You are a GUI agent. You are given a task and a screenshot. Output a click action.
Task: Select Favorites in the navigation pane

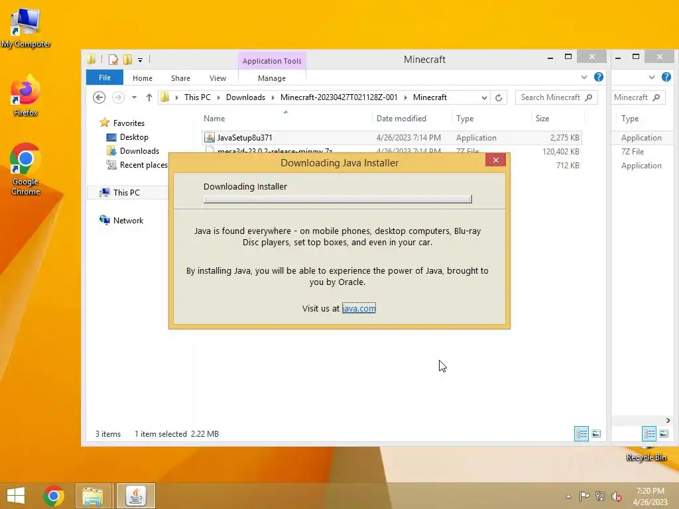(x=129, y=123)
